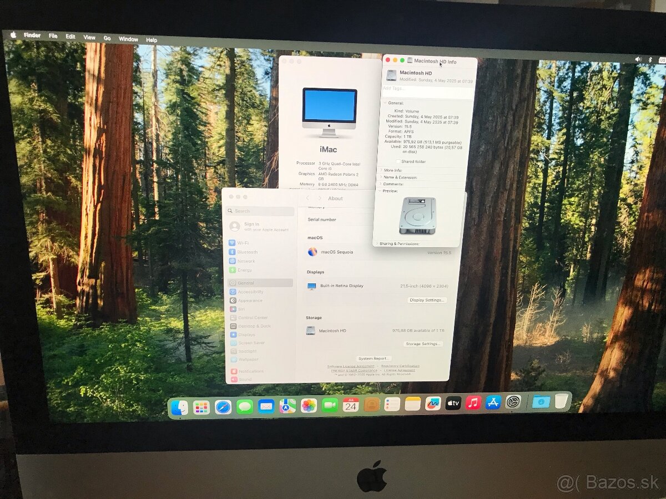666x499 pixels.
Task: Open the Edit menu
Action: click(x=70, y=37)
